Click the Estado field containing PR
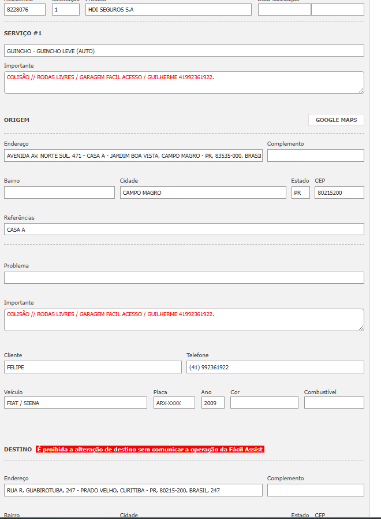The image size is (381, 519). coord(300,192)
